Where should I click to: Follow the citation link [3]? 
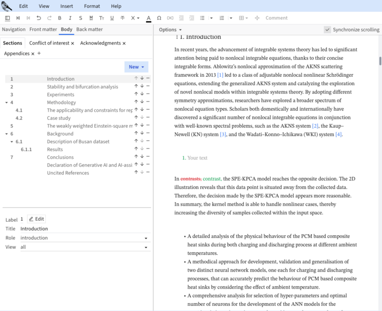tap(223, 134)
